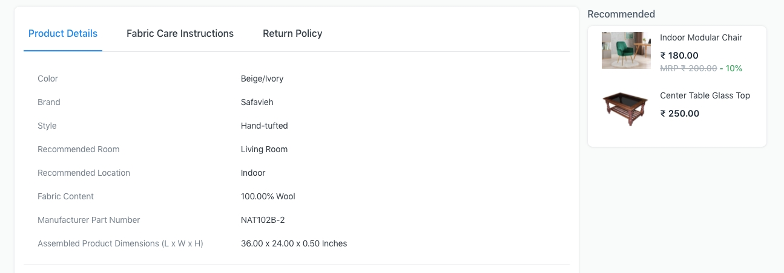Open the Return Policy tab
Viewport: 784px width, 273px height.
coord(292,34)
